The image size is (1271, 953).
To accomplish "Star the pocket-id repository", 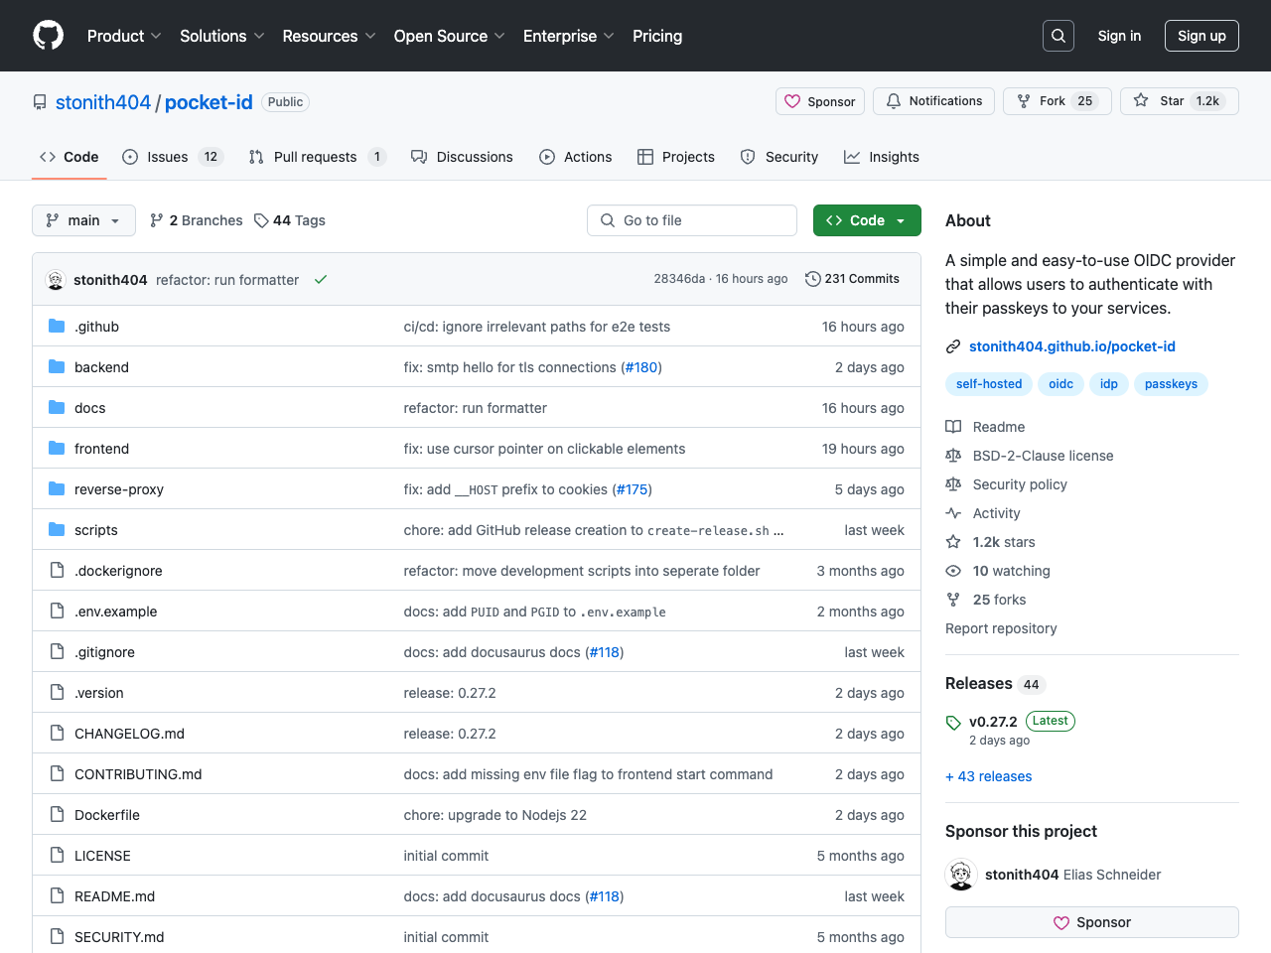I will point(1180,101).
